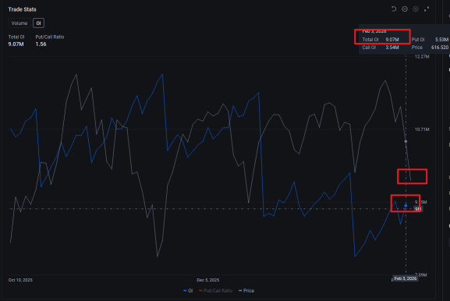This screenshot has height=301, width=450.
Task: Click the 12.27M y-axis label
Action: [x=422, y=56]
